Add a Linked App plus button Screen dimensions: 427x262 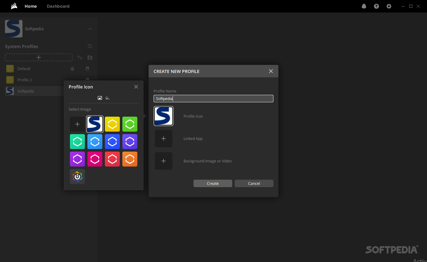pos(164,138)
